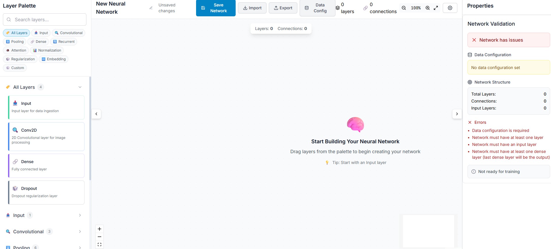
Task: Click the 'Unsaved changes' status text
Action: tap(167, 8)
